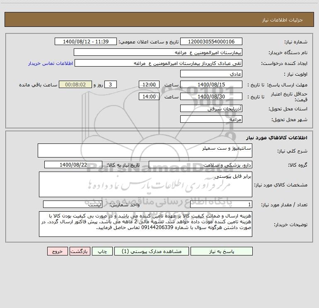Click the label 'حداقل تاریخ اعتبار قیمت:'
This screenshot has height=308, width=319.
(x=289, y=97)
